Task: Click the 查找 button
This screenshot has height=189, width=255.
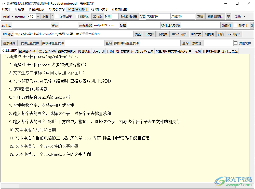Action: (200, 16)
